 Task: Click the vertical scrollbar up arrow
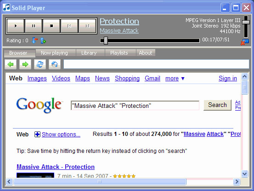click(x=245, y=76)
